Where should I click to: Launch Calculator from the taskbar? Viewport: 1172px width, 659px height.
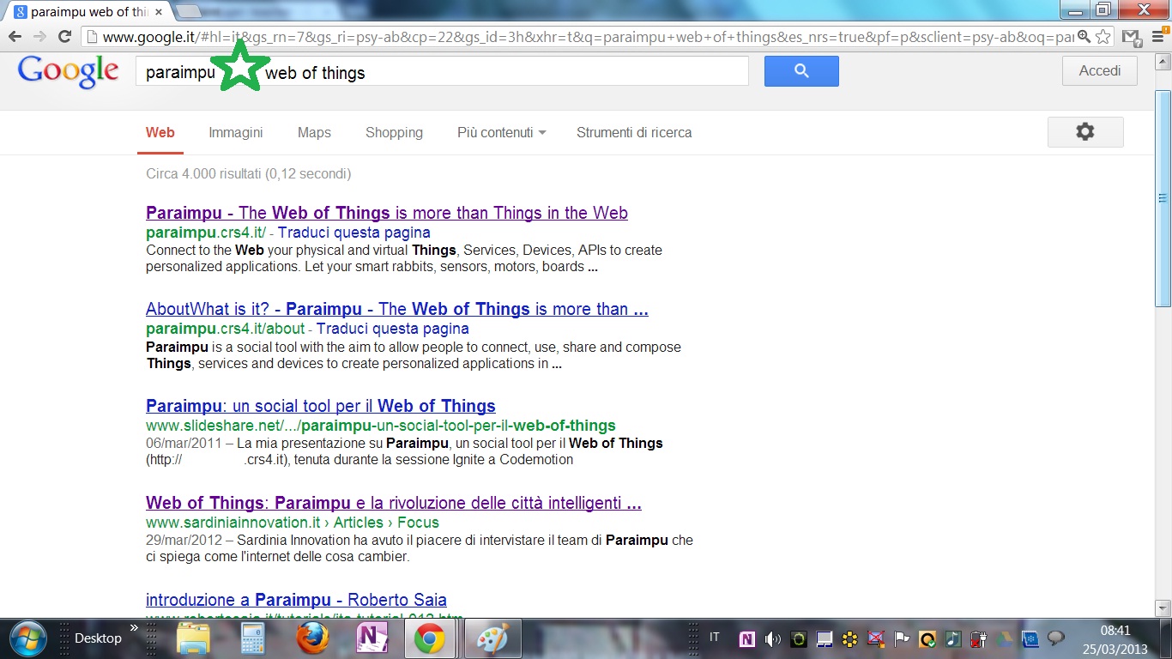click(252, 639)
